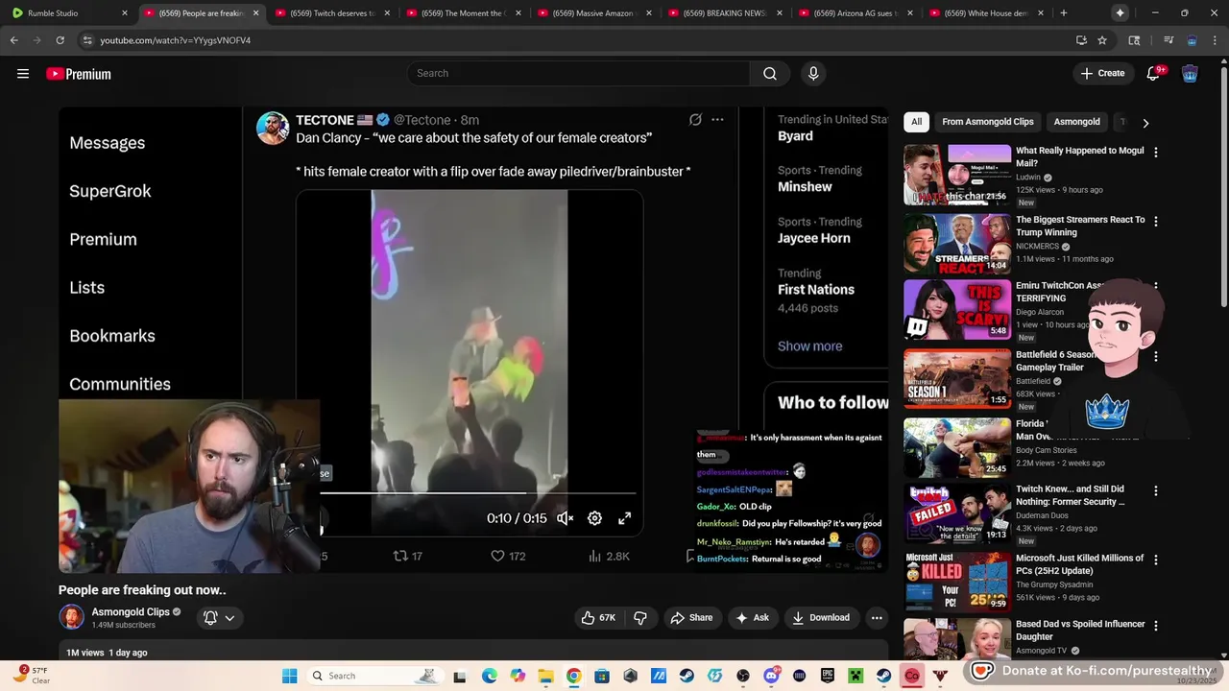Select the Asmongold filter chip
This screenshot has width=1229, height=691.
1076,122
